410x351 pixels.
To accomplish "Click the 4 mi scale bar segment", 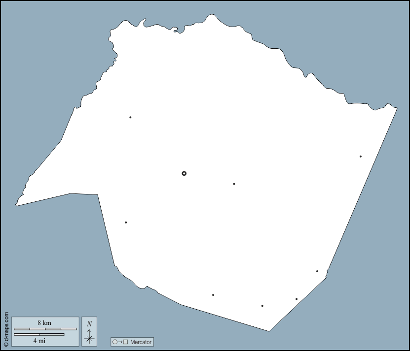I will 39,334.
